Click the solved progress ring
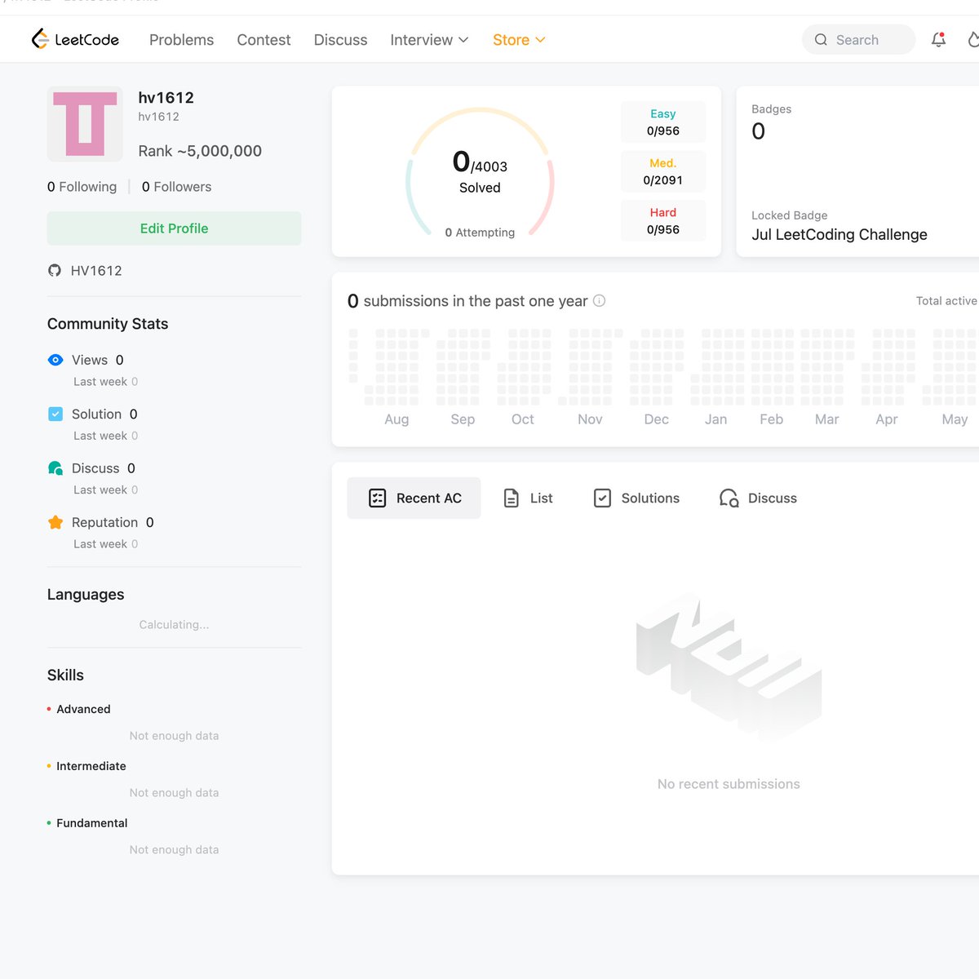 480,171
